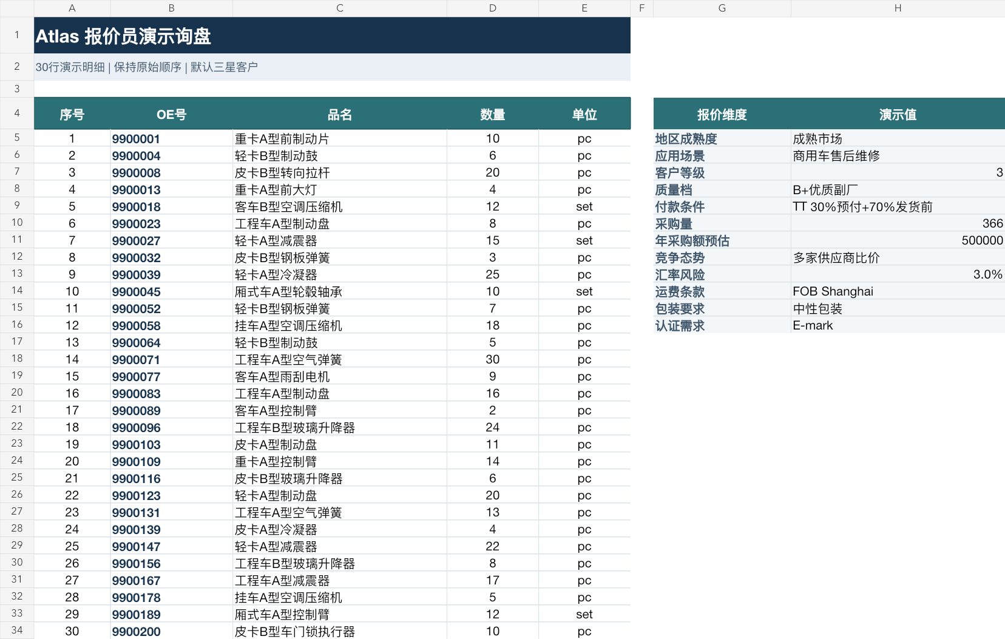Click the subtitle cell starting "30行演示明细"

tap(332, 67)
